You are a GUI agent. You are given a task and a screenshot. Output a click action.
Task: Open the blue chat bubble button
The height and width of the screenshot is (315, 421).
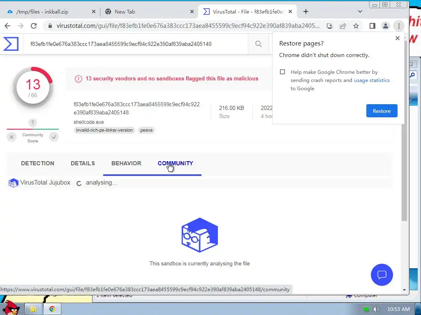coord(382,274)
